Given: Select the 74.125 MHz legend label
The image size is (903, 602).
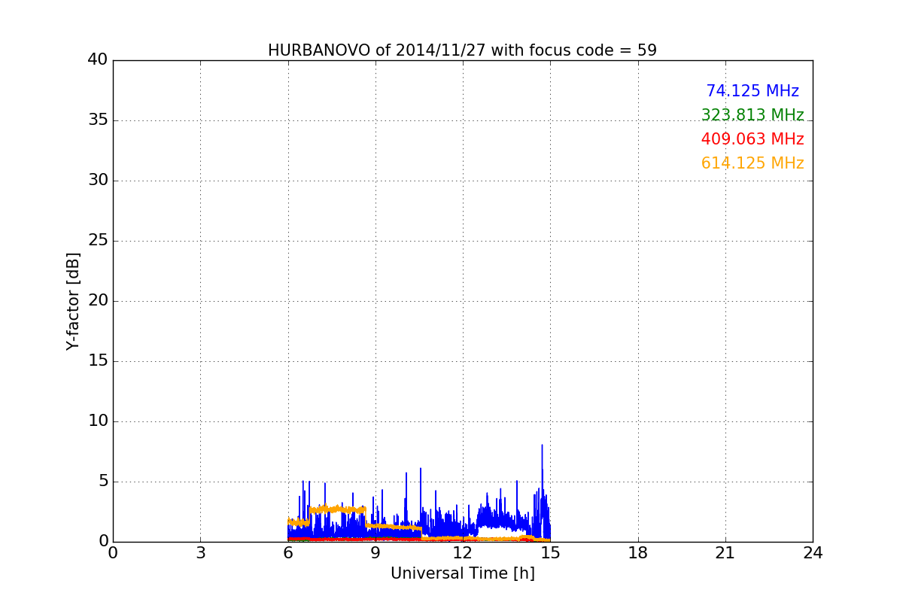Looking at the screenshot, I should click(752, 91).
